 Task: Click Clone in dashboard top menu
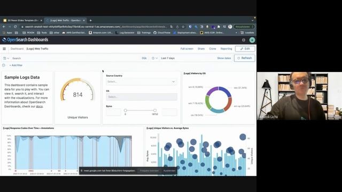coord(213,49)
